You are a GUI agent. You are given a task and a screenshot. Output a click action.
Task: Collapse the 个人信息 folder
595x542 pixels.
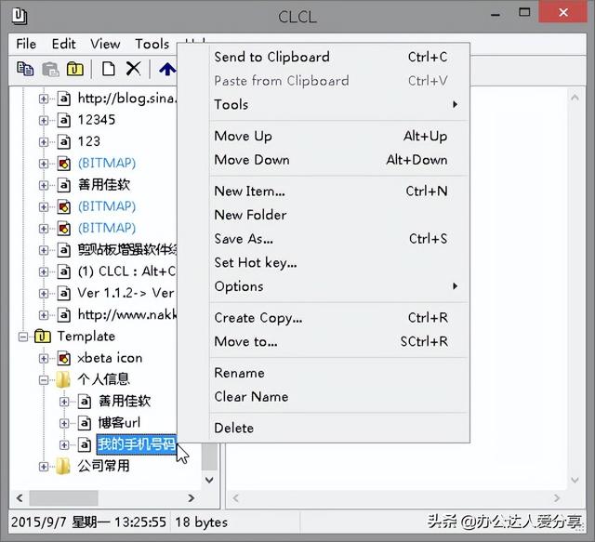pos(44,380)
